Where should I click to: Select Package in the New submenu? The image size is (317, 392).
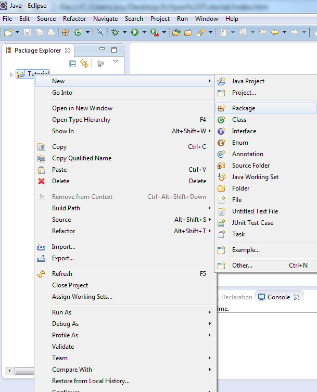(266, 108)
